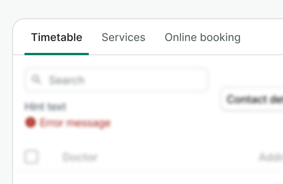Screen dimensions: 283x184
Task: Click the partially visible Address column header
Action: [x=271, y=157]
